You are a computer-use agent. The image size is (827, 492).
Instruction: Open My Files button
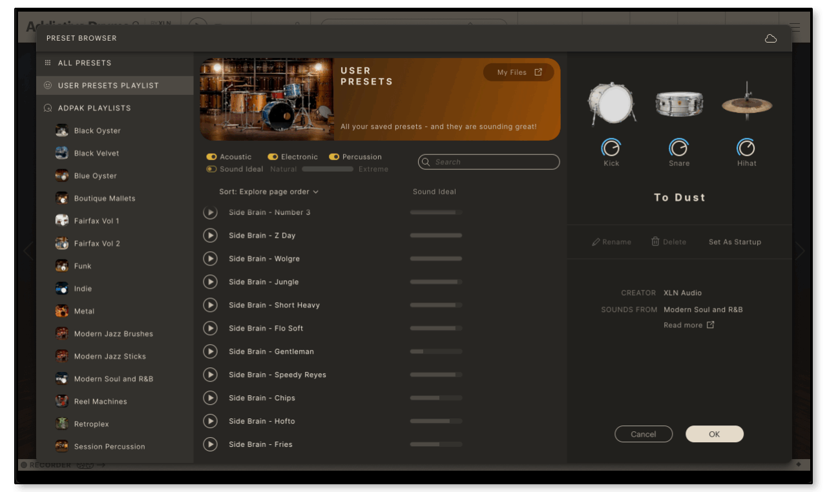click(x=519, y=73)
